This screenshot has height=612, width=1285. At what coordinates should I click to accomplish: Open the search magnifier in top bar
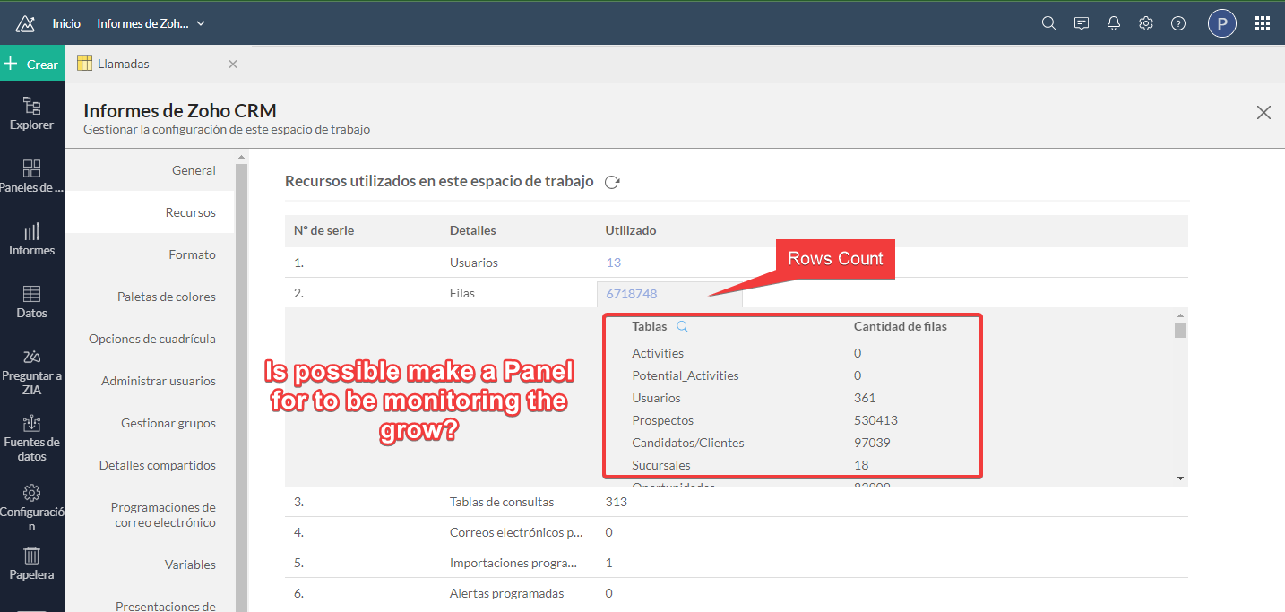(x=1048, y=23)
